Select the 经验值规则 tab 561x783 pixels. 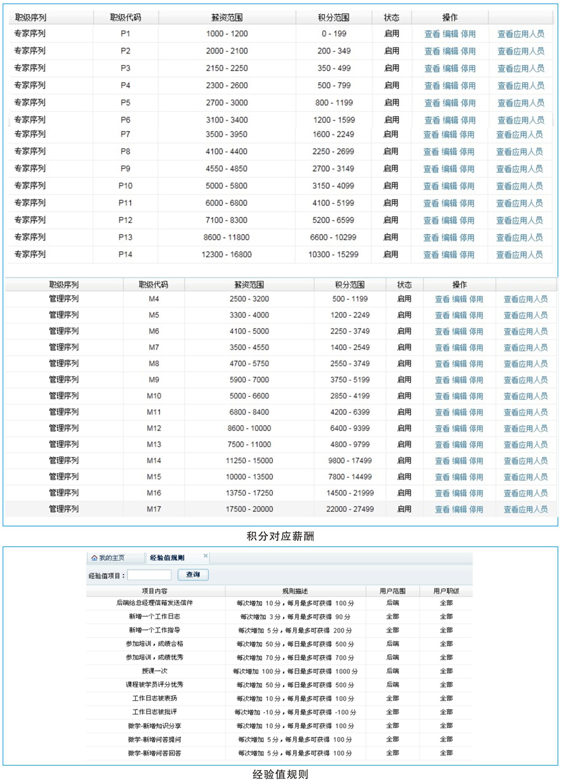168,558
